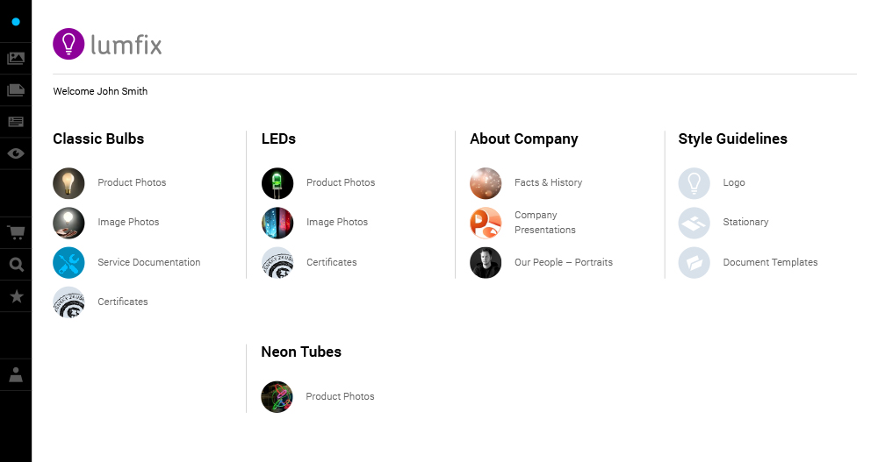Open LEDs Image Photos
Image resolution: width=878 pixels, height=462 pixels.
click(336, 222)
